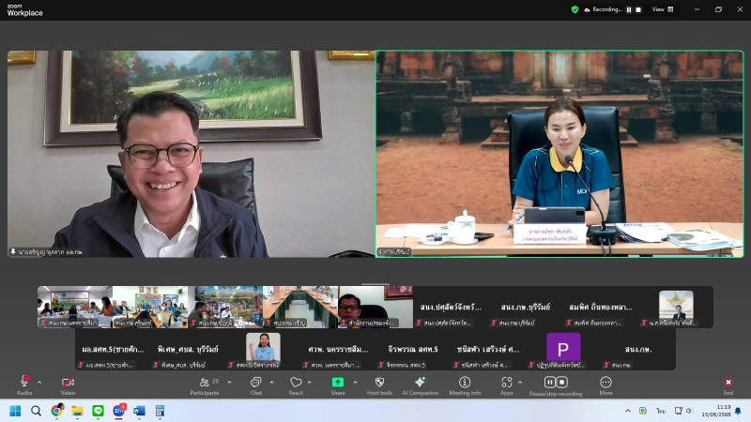Show Meeting info
Viewport: 751px width, 422px height.
(x=465, y=383)
